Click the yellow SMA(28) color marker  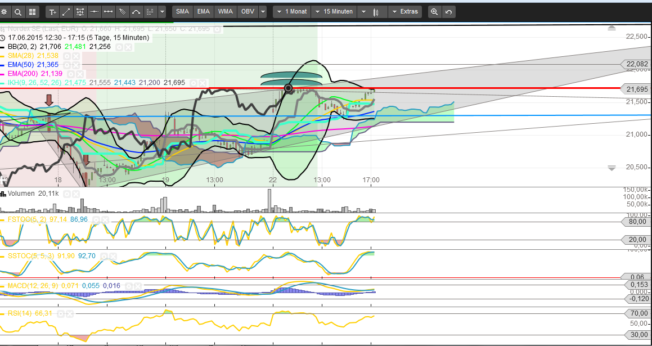tap(3, 56)
